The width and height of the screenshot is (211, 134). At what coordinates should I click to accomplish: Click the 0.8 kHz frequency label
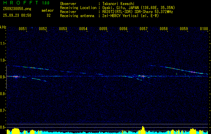[x=2, y=94]
